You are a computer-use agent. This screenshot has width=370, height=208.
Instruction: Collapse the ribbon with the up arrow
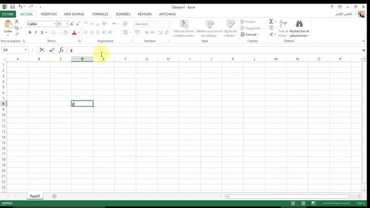coord(364,41)
